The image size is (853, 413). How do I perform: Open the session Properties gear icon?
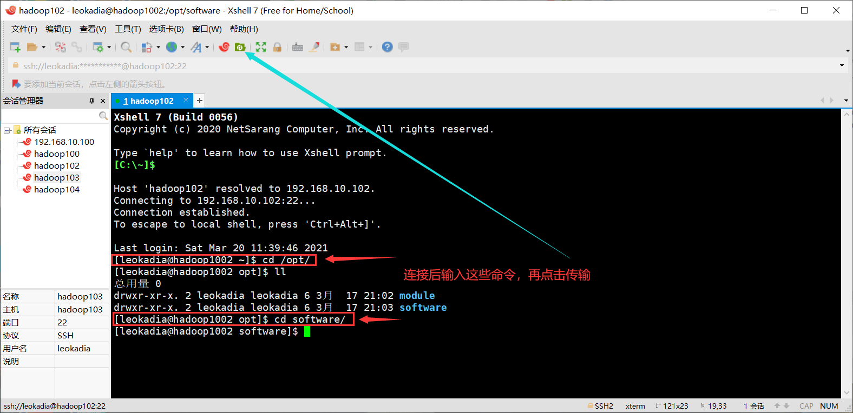pyautogui.click(x=98, y=47)
